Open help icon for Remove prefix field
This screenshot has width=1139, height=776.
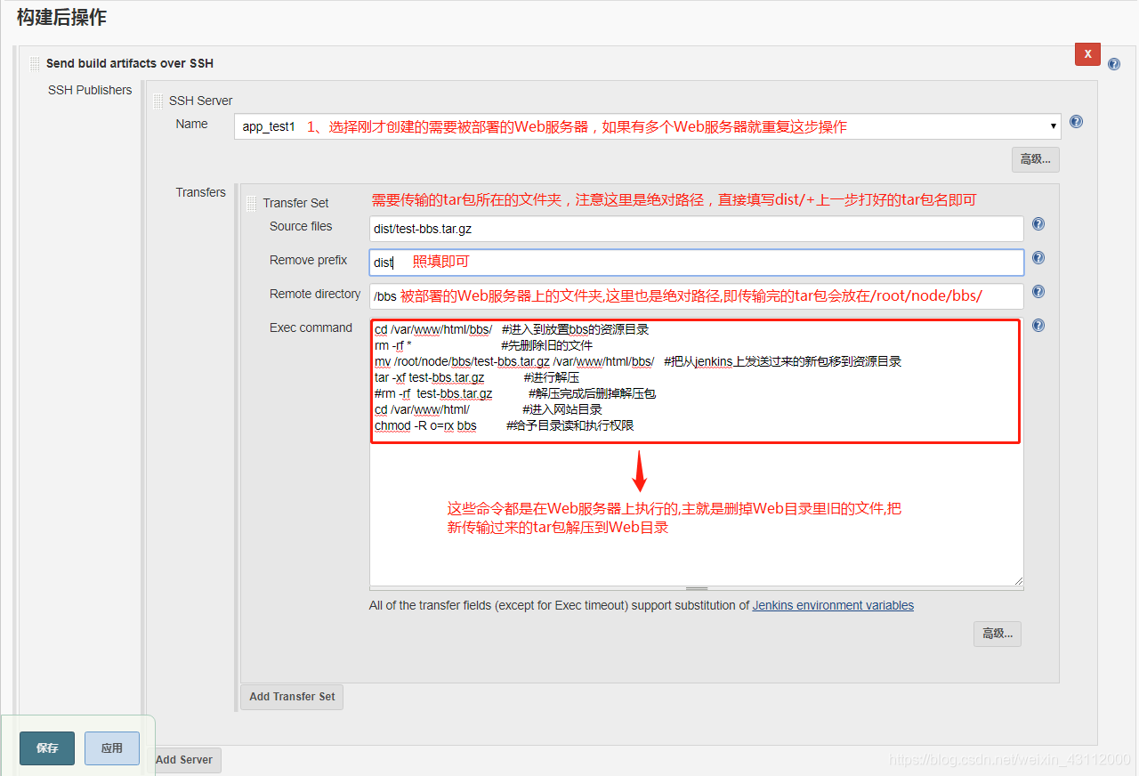(x=1038, y=258)
